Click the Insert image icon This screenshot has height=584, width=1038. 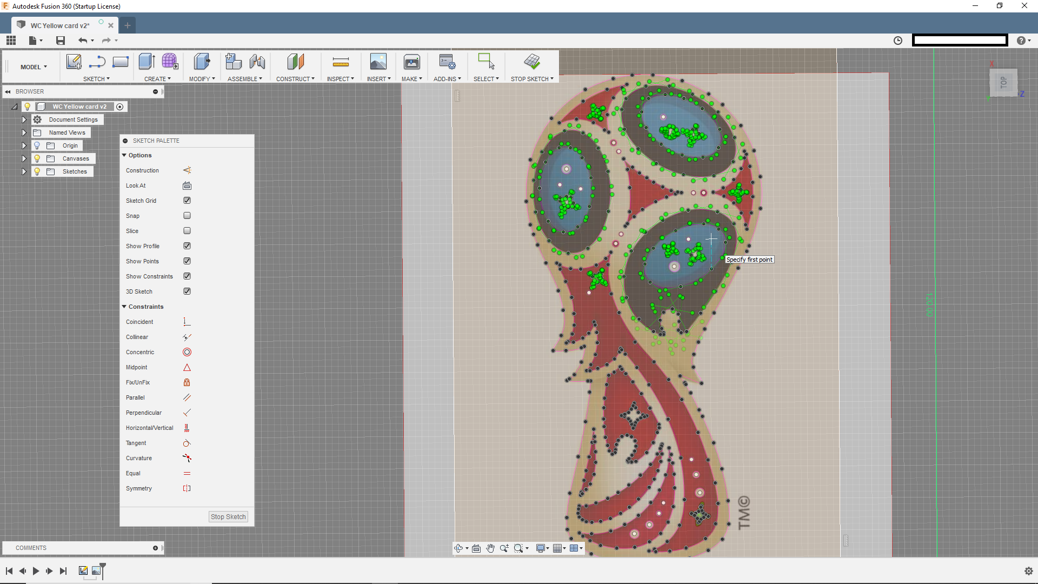378,62
